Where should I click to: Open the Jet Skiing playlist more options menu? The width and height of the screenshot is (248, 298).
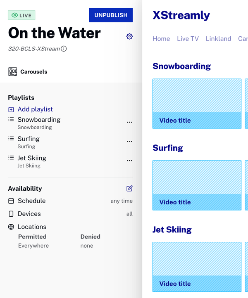coord(129,161)
